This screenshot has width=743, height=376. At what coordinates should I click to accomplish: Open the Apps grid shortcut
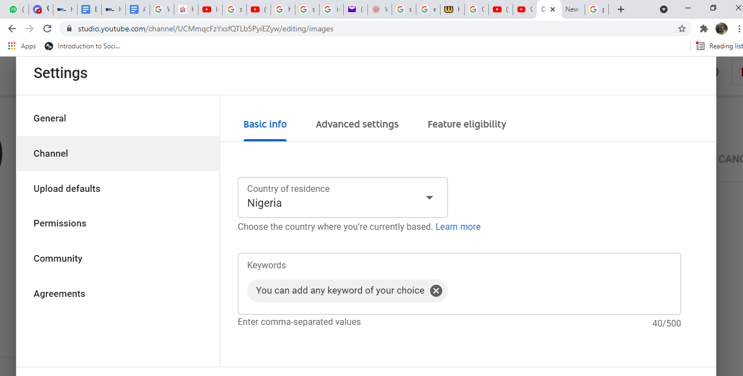tap(22, 46)
